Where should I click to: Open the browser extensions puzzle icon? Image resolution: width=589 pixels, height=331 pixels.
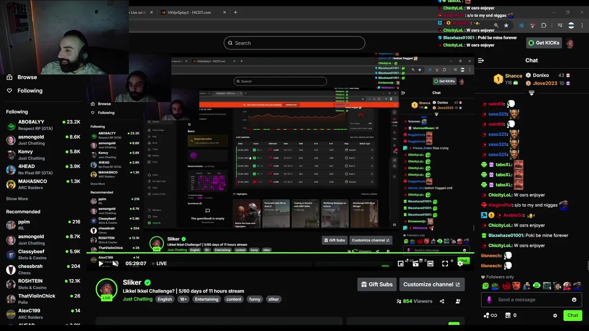543,25
